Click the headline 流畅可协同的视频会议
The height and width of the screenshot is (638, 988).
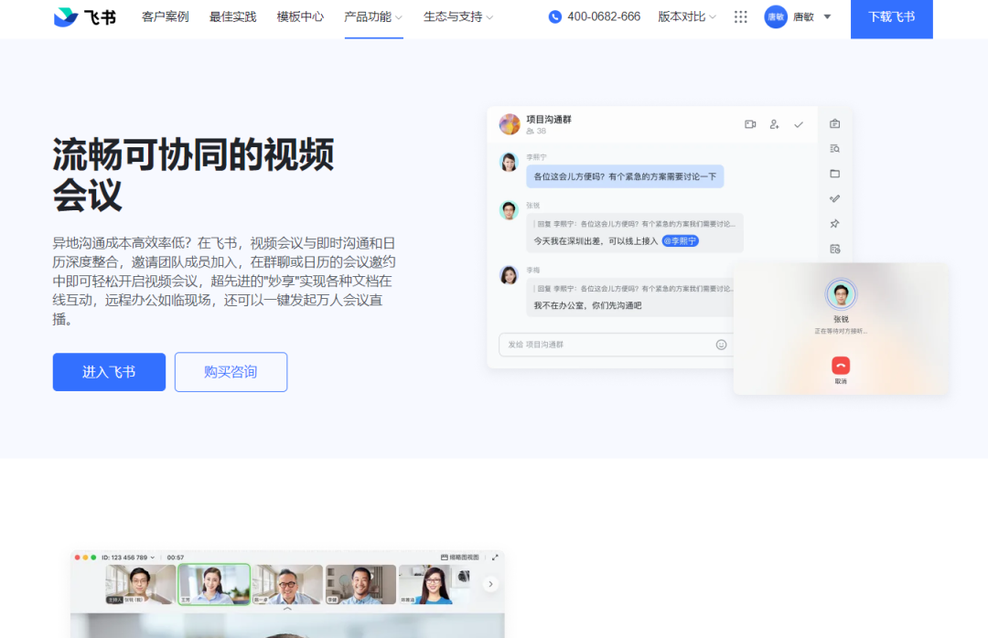[193, 175]
